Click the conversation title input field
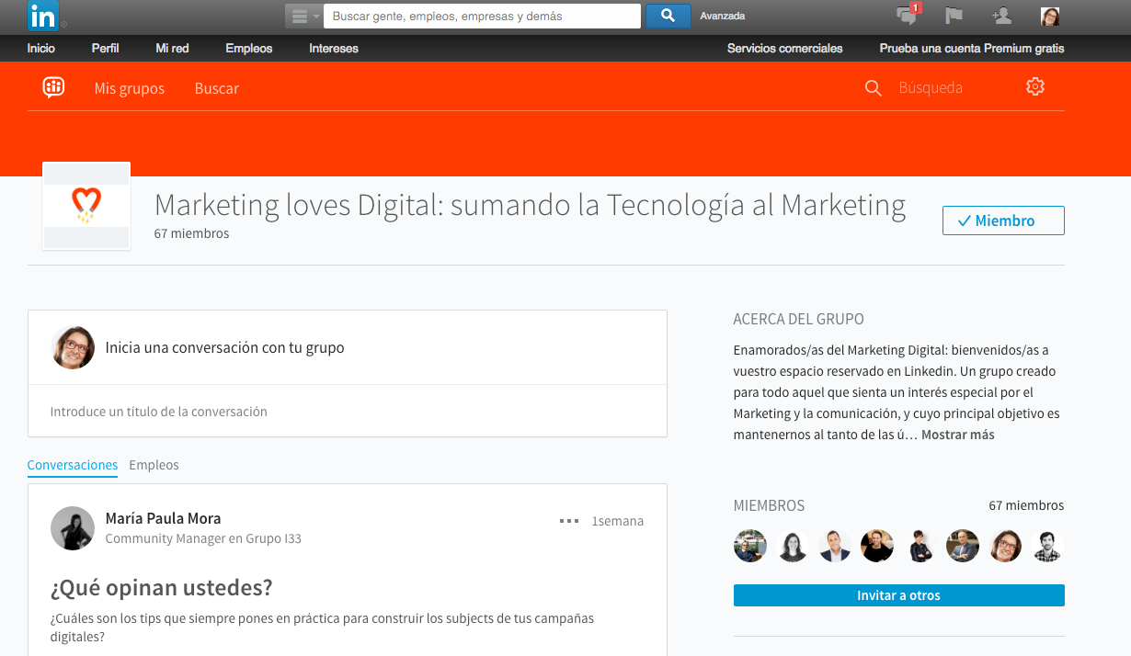The image size is (1131, 656). tap(347, 412)
